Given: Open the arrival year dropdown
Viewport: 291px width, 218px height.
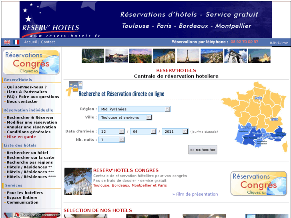Looking at the screenshot, I should click(x=175, y=132).
